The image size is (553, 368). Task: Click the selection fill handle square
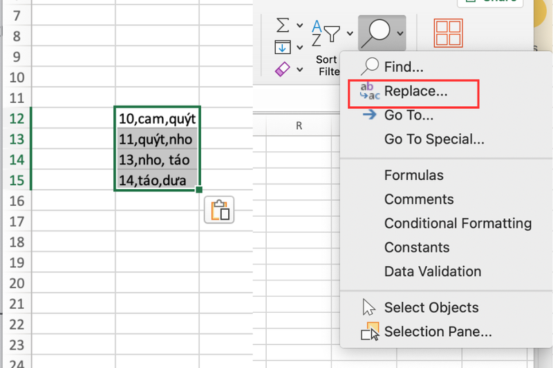click(x=199, y=190)
